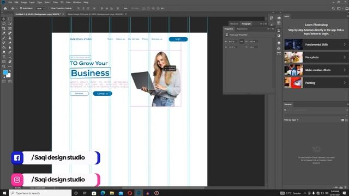Open the View by Type dropdown
This screenshot has width=349, height=196.
[291, 120]
